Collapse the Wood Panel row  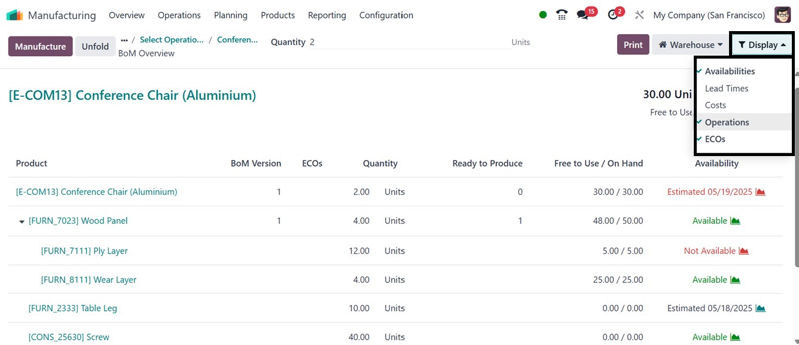coord(22,221)
